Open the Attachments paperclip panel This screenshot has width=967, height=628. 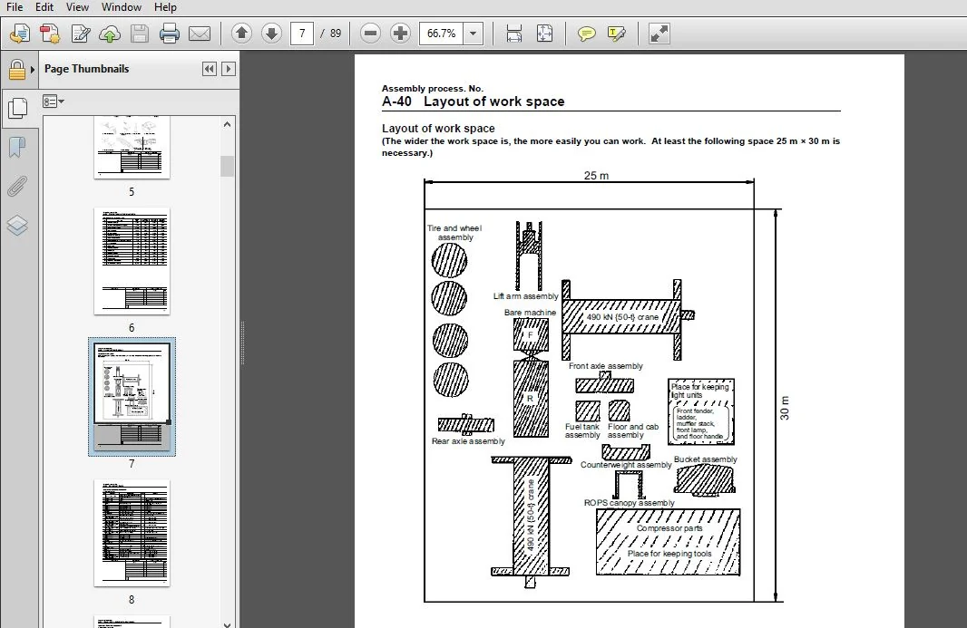17,186
